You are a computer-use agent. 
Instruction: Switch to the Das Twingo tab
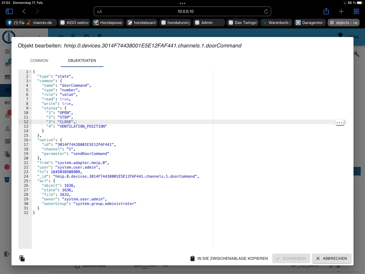point(243,23)
